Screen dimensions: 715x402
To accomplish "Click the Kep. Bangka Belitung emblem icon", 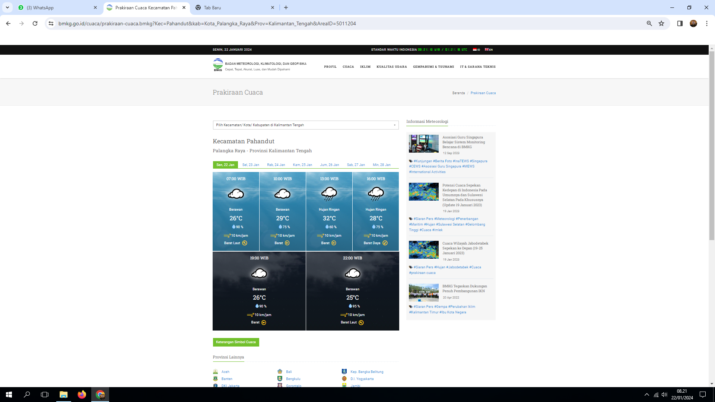I will pos(344,371).
